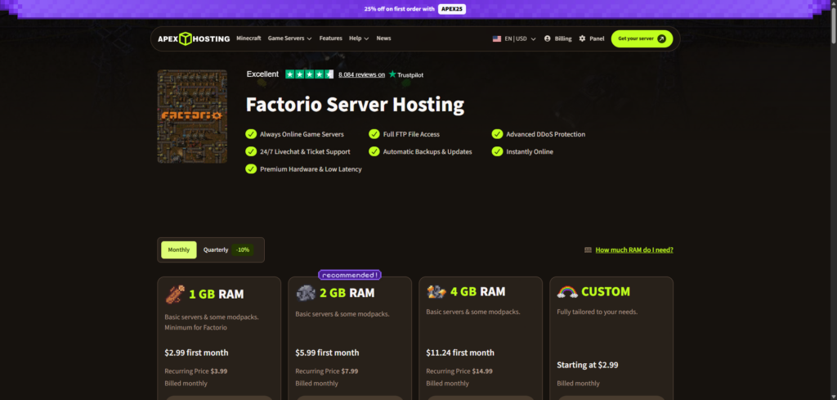
Task: Click the Recurring Price $14.99 text
Action: pos(459,371)
